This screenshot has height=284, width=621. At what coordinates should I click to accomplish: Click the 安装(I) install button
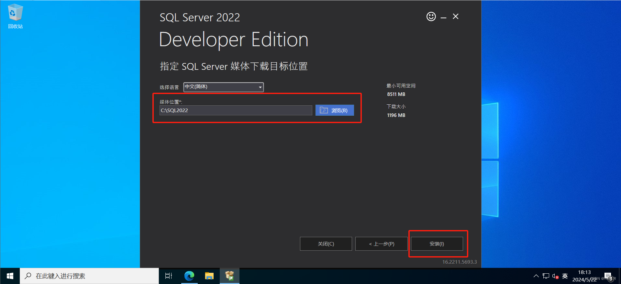pyautogui.click(x=437, y=244)
